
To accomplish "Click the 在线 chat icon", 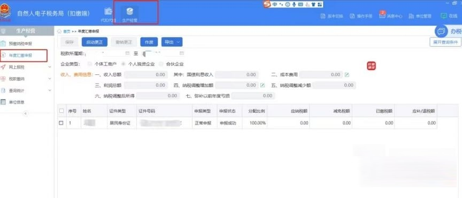I will click(444, 16).
